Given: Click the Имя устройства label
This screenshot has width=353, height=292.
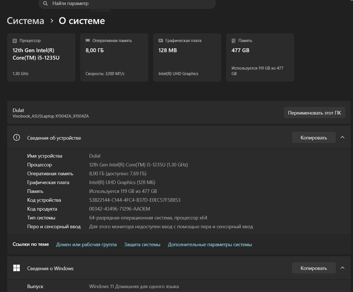Looking at the screenshot, I should point(45,156).
